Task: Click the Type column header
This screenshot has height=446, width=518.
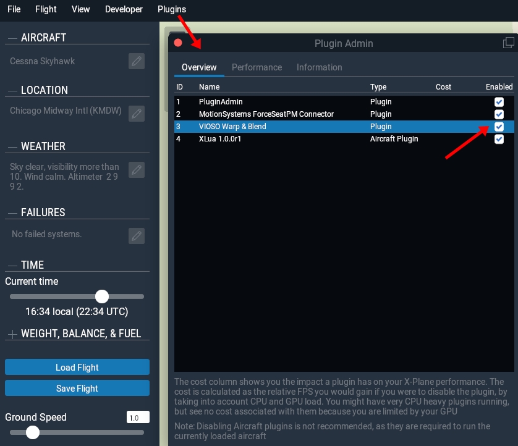Action: [378, 87]
